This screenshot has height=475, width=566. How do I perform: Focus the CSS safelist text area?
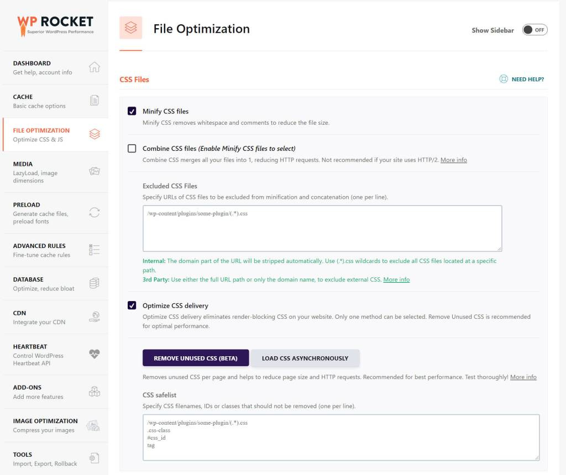(x=340, y=437)
